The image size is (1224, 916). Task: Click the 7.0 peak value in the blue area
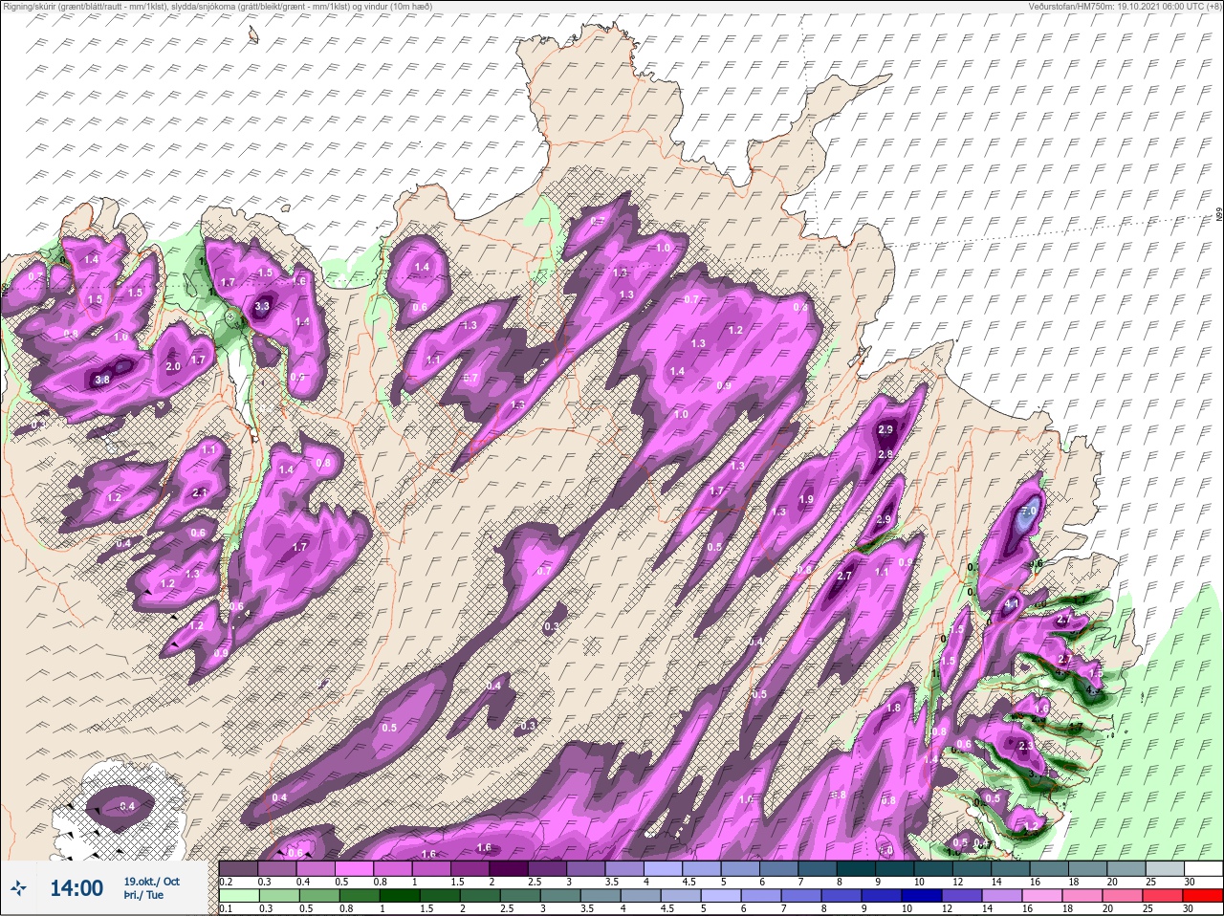1031,512
